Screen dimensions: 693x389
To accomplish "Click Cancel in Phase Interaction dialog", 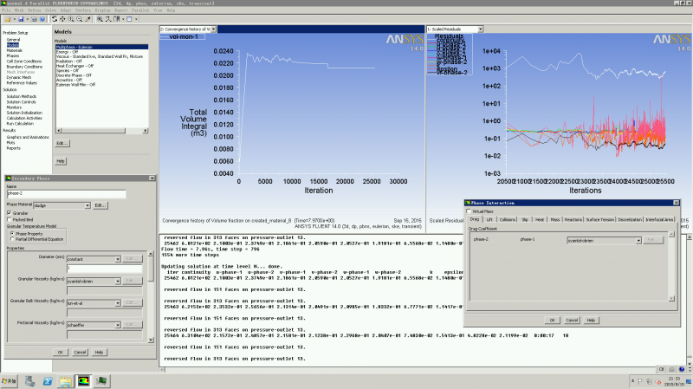I will [573, 320].
